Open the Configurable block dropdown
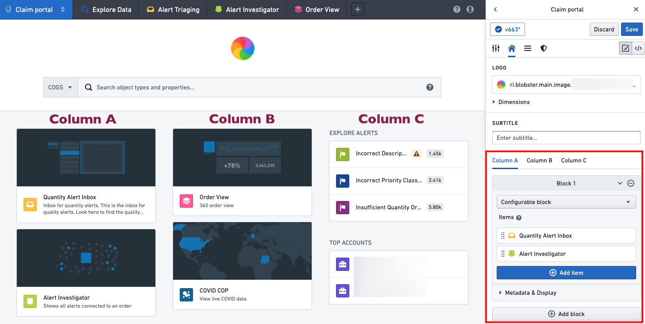The width and height of the screenshot is (645, 324). [566, 202]
